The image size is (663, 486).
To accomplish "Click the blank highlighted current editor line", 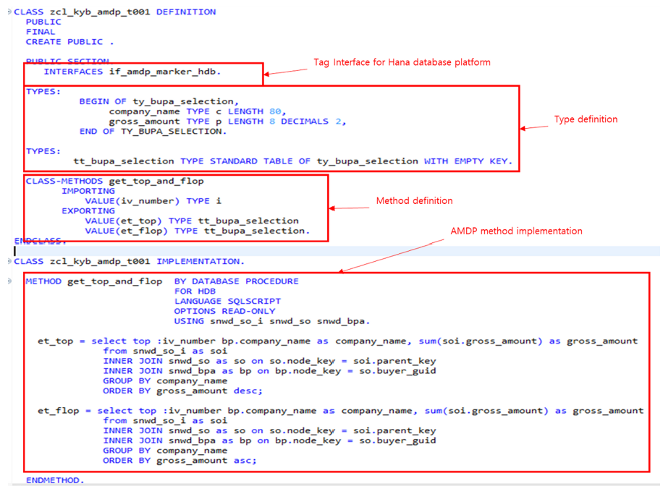I will pos(336,251).
